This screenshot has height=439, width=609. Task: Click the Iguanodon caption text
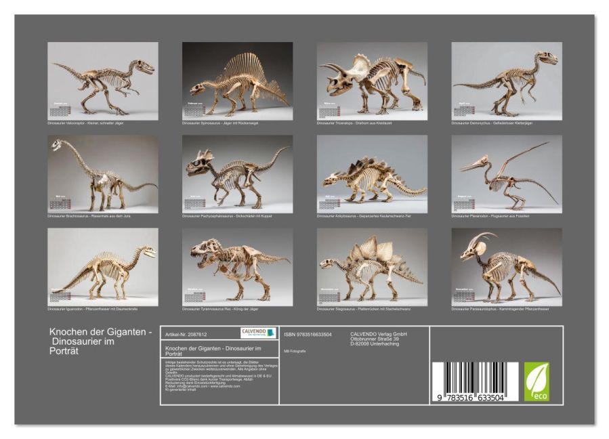click(x=92, y=309)
